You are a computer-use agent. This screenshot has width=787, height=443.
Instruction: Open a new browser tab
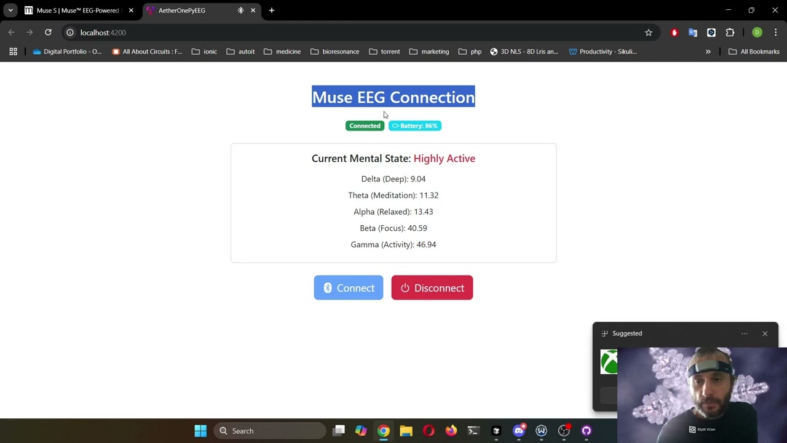pos(272,10)
